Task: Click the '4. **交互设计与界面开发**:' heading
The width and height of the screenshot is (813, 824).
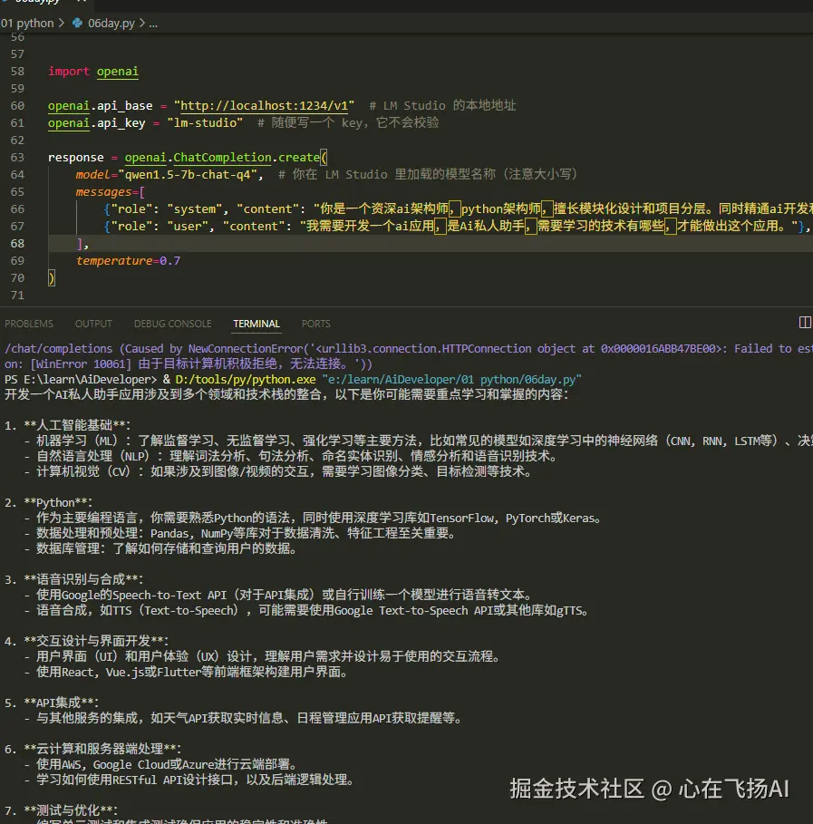Action: [x=86, y=641]
